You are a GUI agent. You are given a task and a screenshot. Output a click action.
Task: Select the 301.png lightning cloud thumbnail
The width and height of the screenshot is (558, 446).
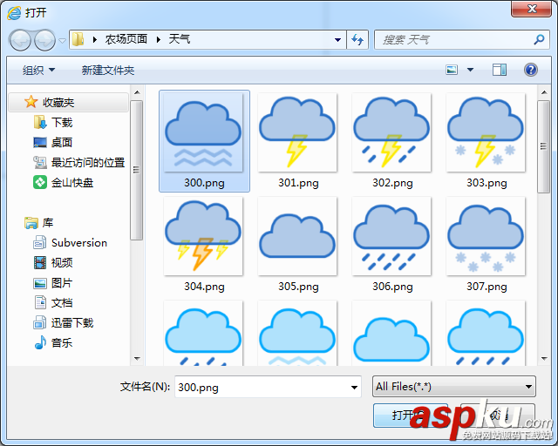point(297,132)
